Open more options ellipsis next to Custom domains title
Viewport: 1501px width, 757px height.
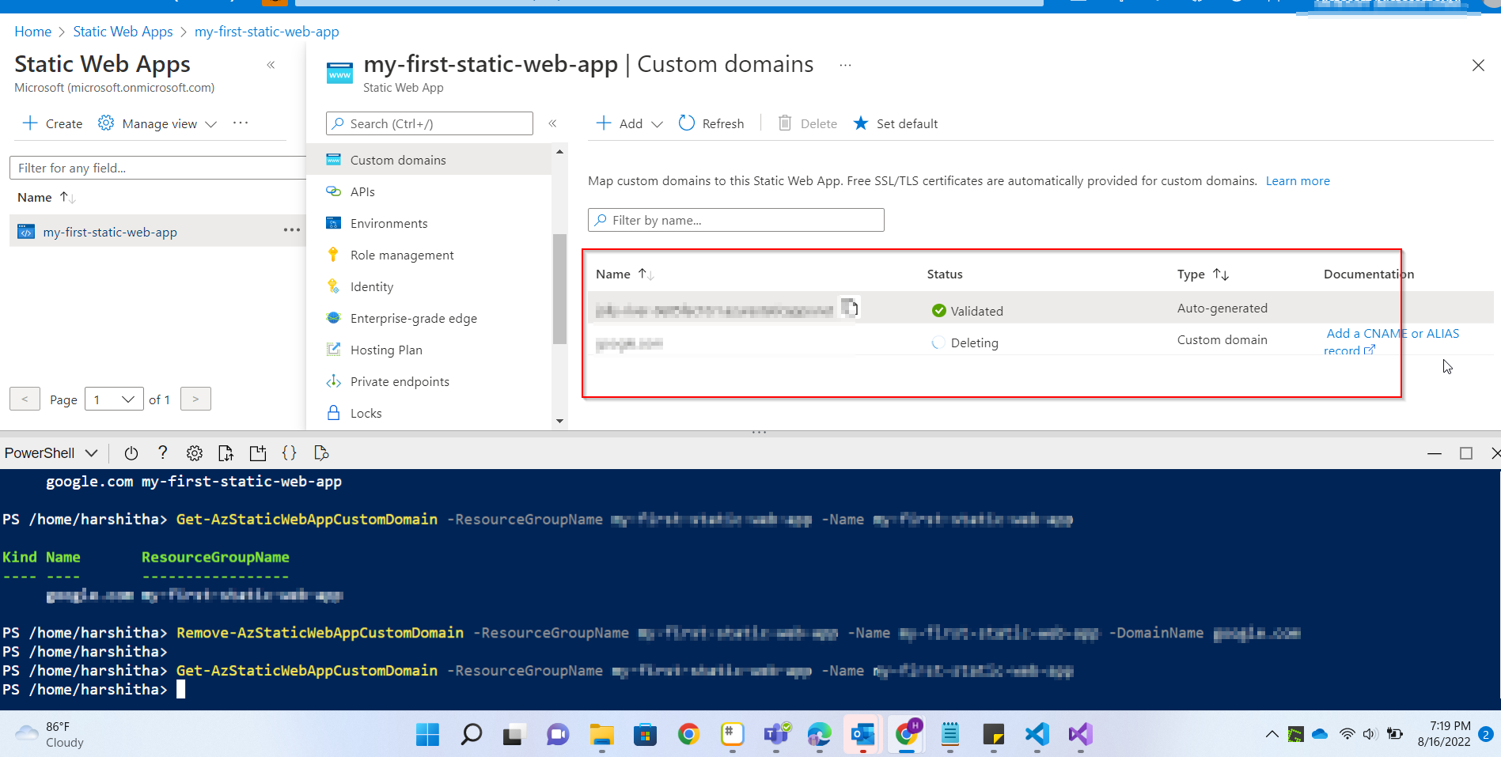click(x=845, y=65)
